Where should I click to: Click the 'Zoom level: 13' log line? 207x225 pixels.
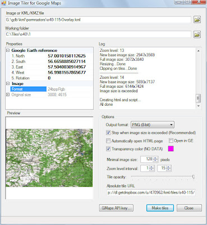[112, 50]
